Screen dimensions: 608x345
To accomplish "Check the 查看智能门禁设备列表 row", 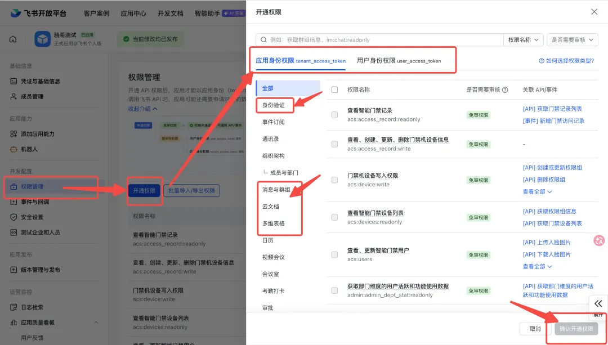I will (x=334, y=217).
